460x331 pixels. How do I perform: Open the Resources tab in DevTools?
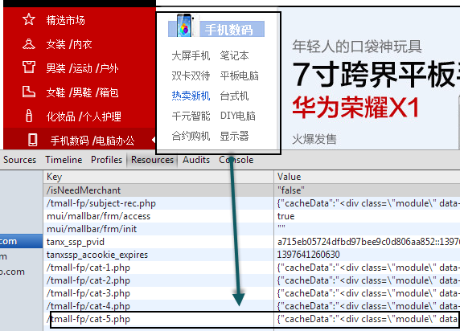(152, 160)
